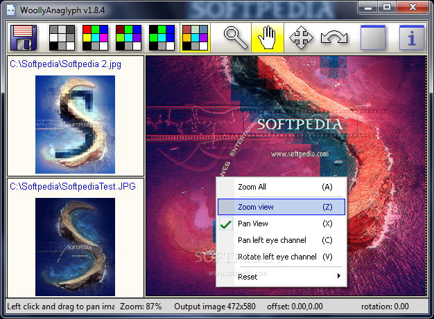Choose the fourth color grid anaglyph mode
The image size is (434, 319).
click(x=162, y=37)
